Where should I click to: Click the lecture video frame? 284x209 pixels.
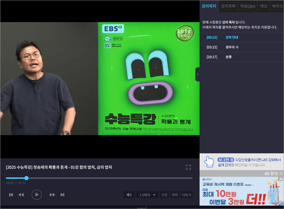(x=100, y=79)
